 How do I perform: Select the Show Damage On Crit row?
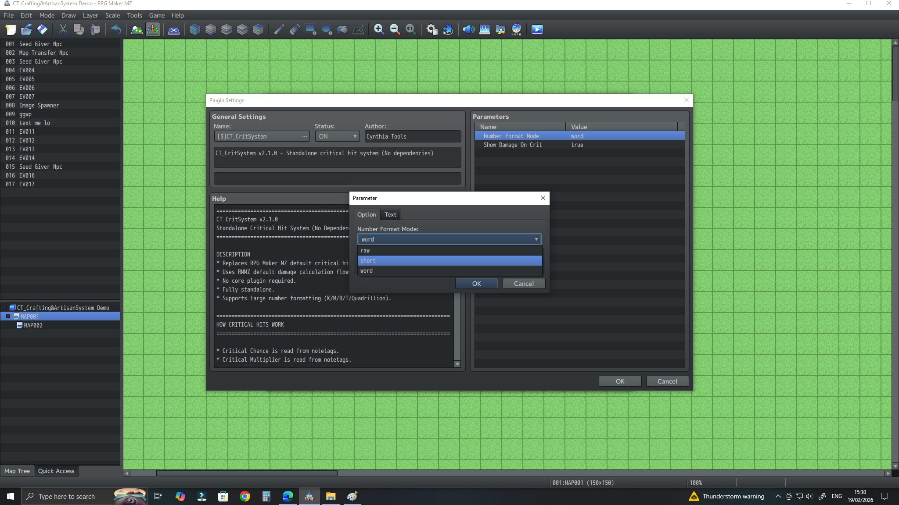(579, 145)
